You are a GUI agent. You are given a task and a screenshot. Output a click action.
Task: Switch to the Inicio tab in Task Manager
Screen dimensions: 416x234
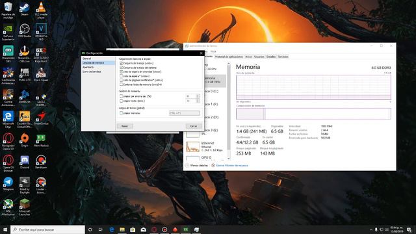coord(248,57)
